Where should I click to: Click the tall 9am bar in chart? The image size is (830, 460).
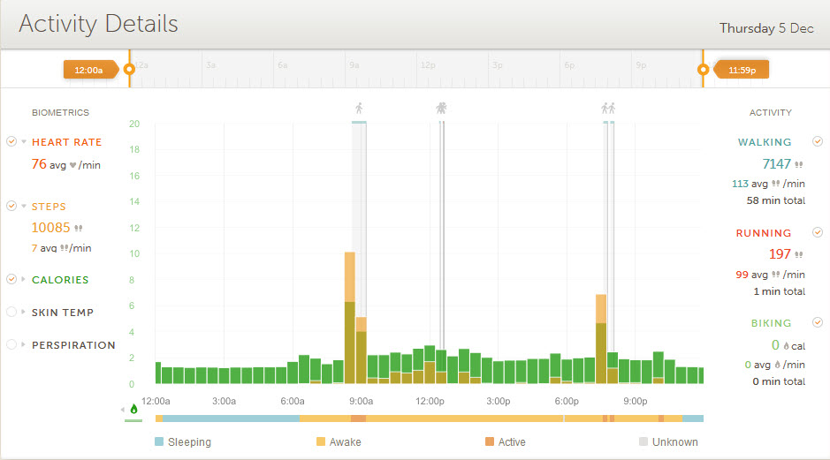350,318
